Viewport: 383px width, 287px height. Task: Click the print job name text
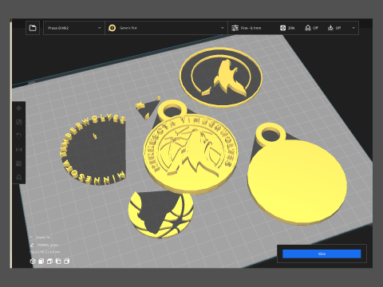pyautogui.click(x=48, y=245)
